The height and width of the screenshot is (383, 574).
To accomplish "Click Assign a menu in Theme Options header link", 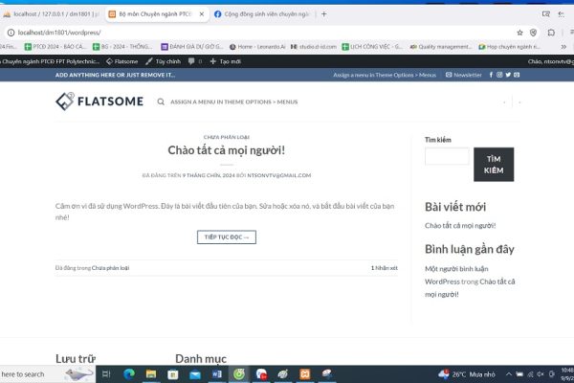I will point(234,101).
